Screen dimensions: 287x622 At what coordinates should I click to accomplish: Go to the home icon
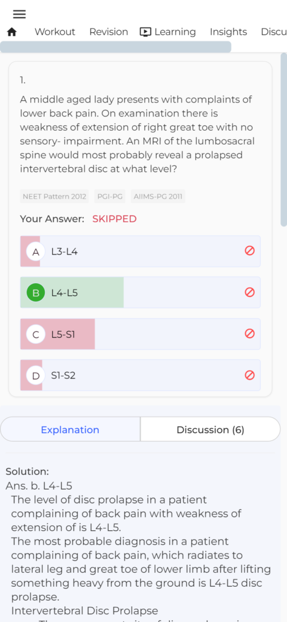12,32
